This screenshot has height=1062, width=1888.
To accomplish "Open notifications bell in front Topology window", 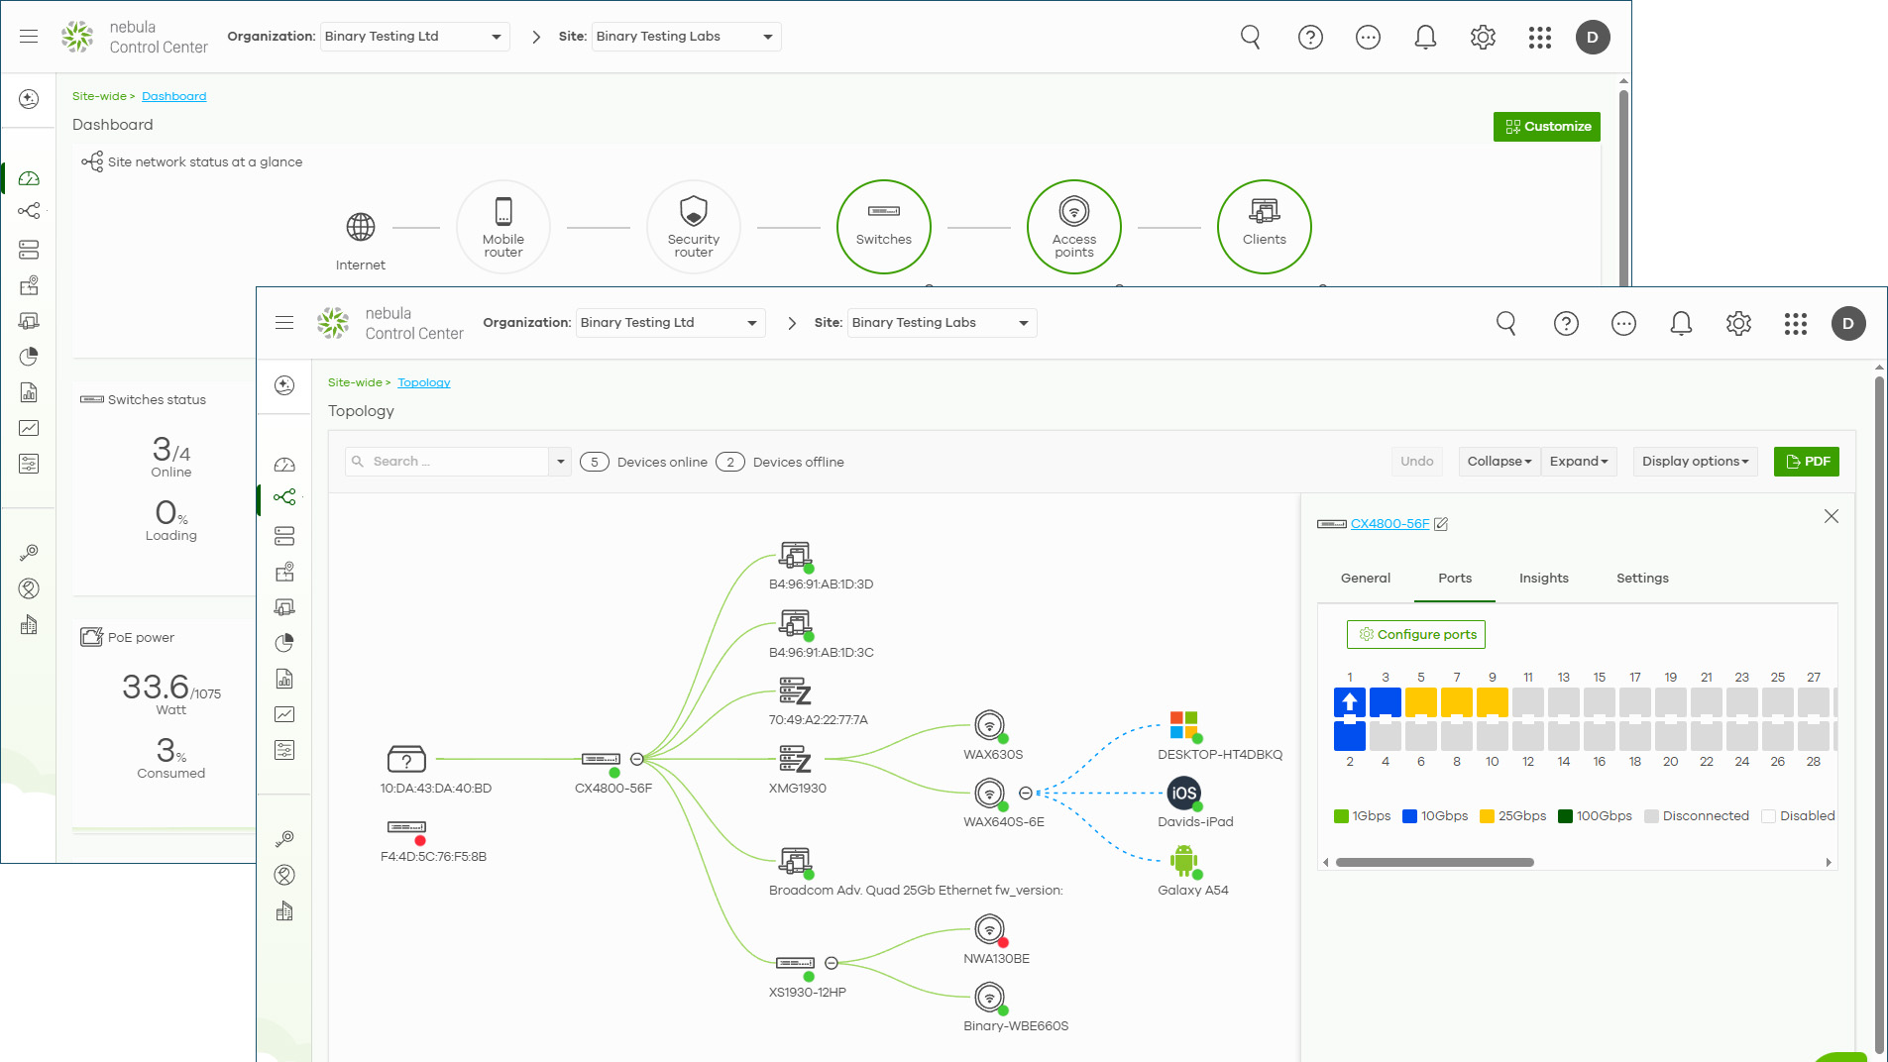I will (1681, 323).
